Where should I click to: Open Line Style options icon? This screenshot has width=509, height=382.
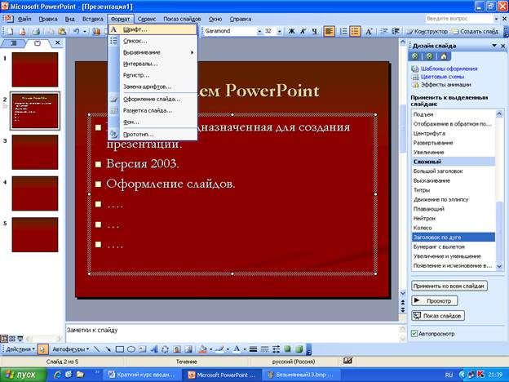tap(253, 349)
